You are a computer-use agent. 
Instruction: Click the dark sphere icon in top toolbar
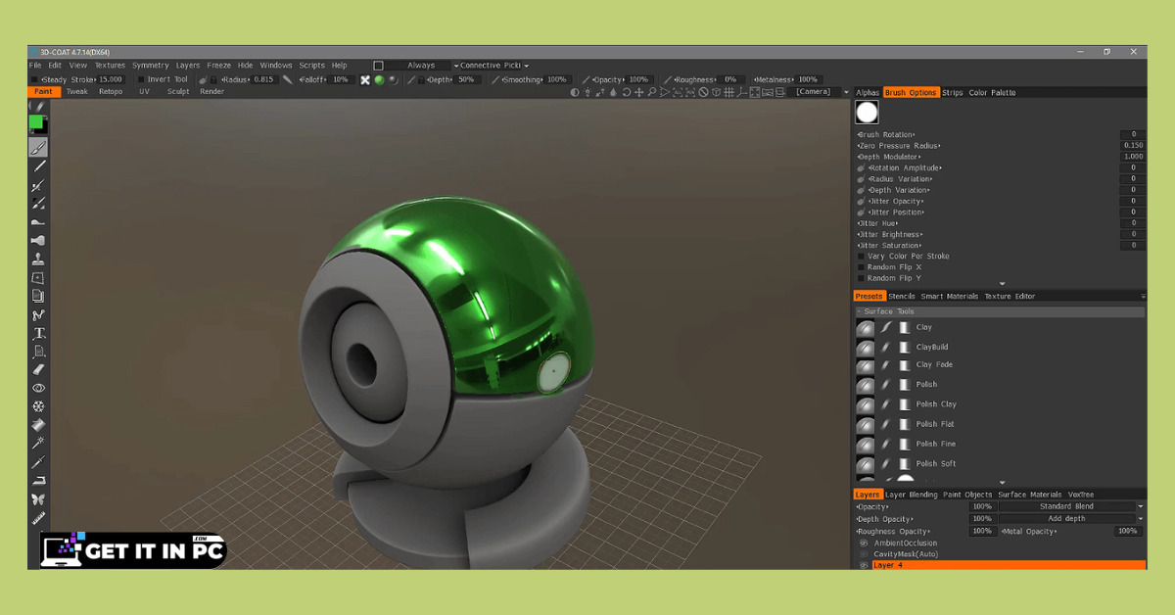[393, 79]
